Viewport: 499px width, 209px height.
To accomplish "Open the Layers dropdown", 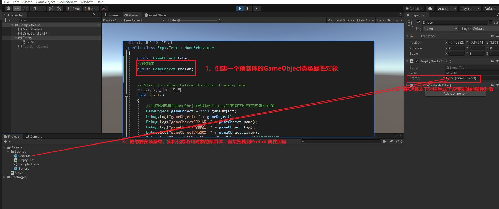I will coord(470,8).
